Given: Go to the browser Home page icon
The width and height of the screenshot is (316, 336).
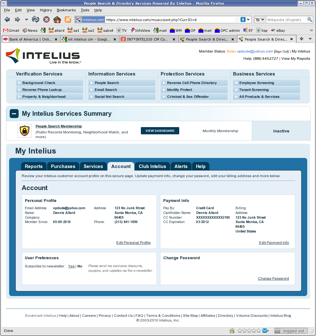Looking at the screenshot, I should coord(57,20).
